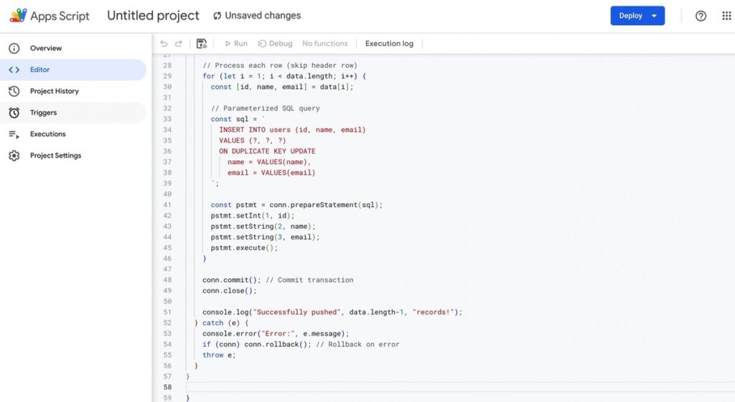Click the 'const sql =' declaration line

pyautogui.click(x=238, y=120)
